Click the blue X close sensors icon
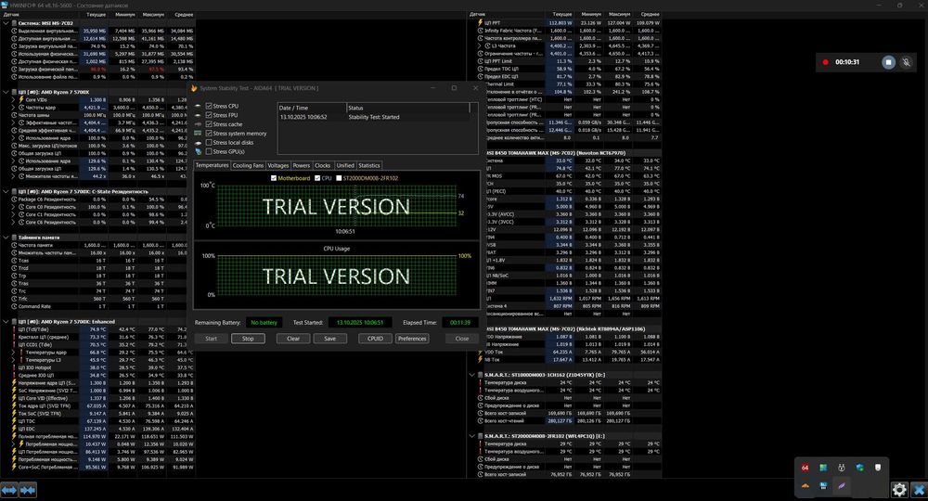928x501 pixels. [919, 489]
